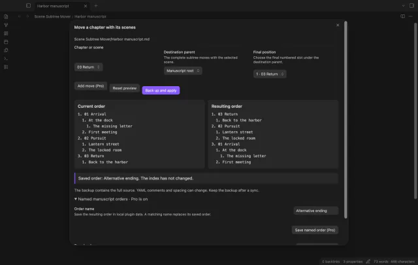This screenshot has width=418, height=265.
Task: Open the quick switcher file icon in ribbon
Action: point(6,16)
